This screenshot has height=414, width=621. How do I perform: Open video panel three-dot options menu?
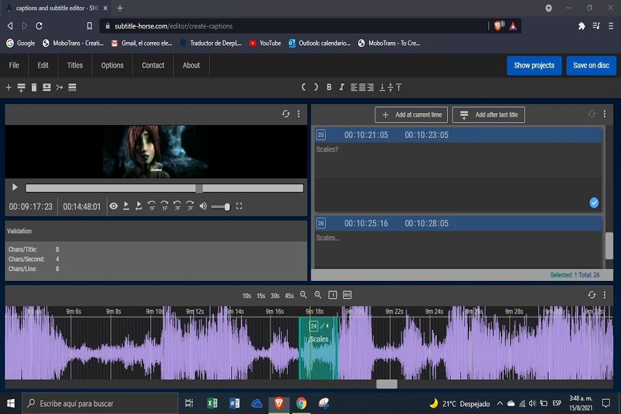(x=299, y=114)
